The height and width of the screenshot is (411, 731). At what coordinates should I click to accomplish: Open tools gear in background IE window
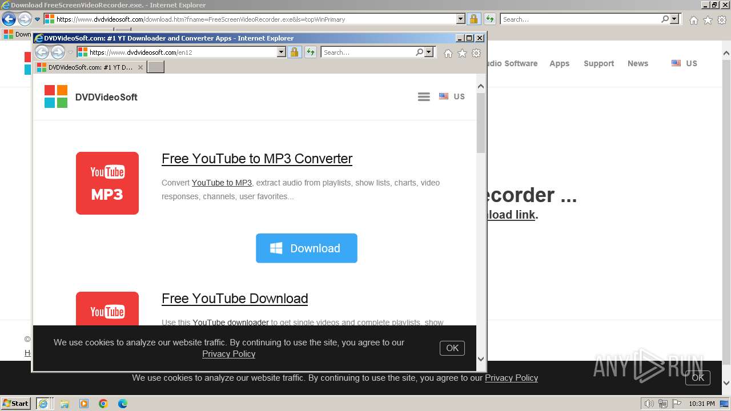tap(722, 20)
